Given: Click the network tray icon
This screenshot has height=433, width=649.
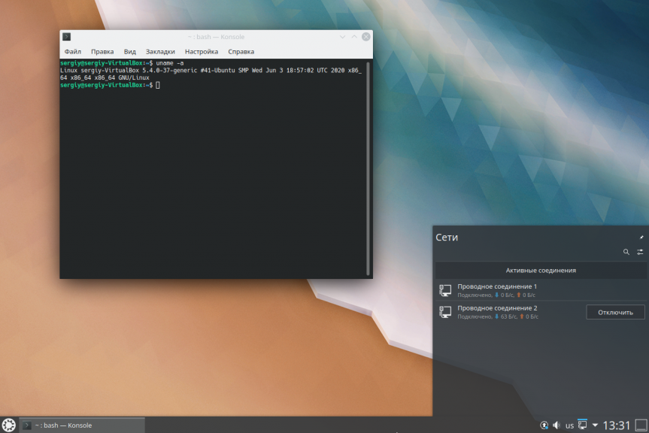Looking at the screenshot, I should pos(581,425).
